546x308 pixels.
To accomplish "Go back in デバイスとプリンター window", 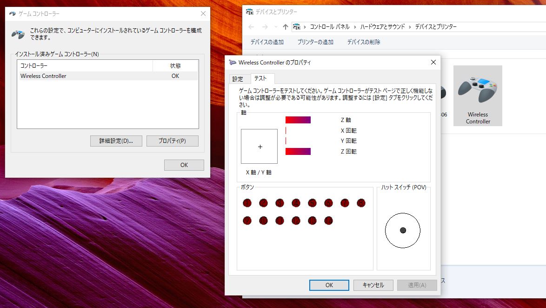I will coord(252,27).
